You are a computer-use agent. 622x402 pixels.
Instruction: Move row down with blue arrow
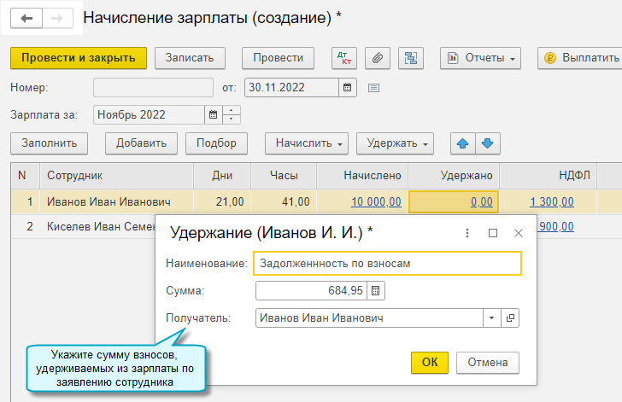coord(487,143)
